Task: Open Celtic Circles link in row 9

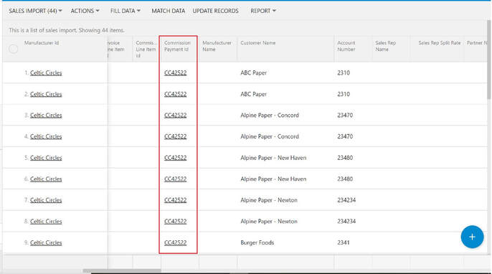Action: click(46, 242)
